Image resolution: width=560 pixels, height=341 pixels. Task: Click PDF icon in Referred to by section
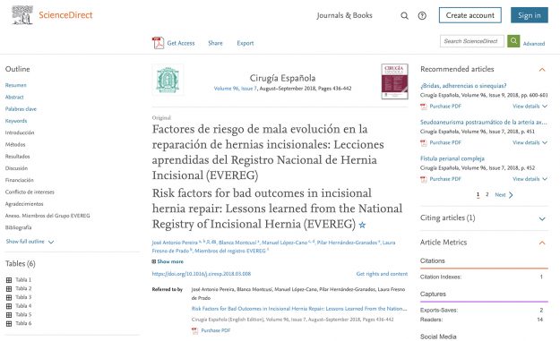point(195,330)
